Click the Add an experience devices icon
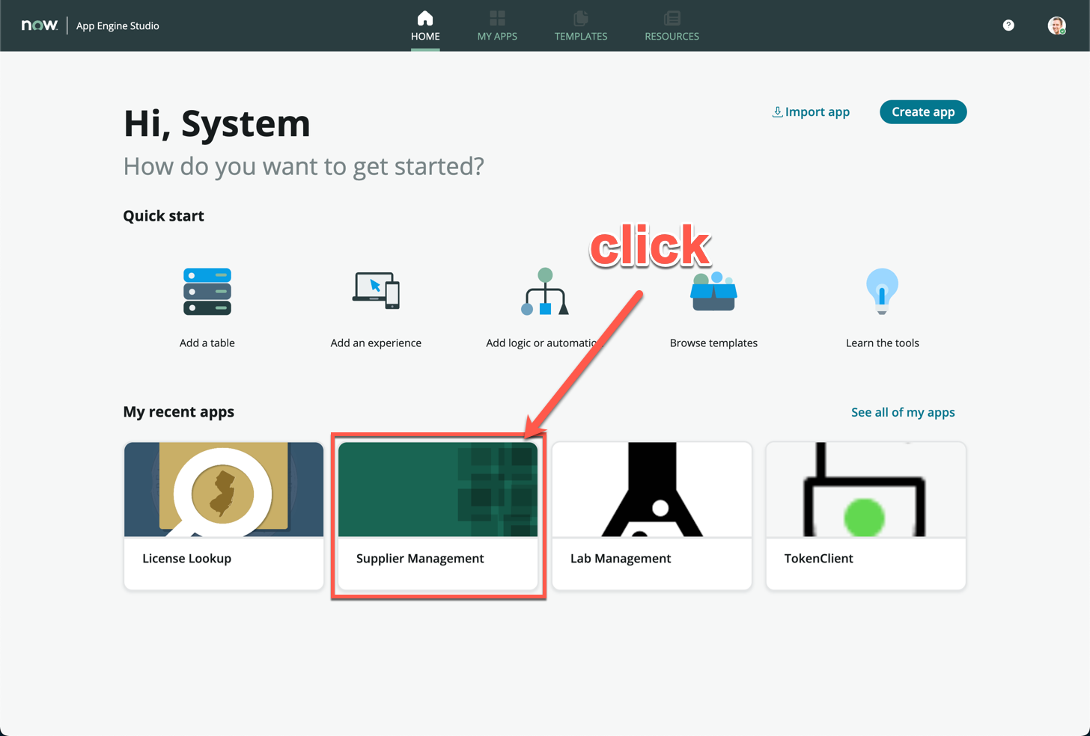The height and width of the screenshot is (736, 1090). pos(376,290)
